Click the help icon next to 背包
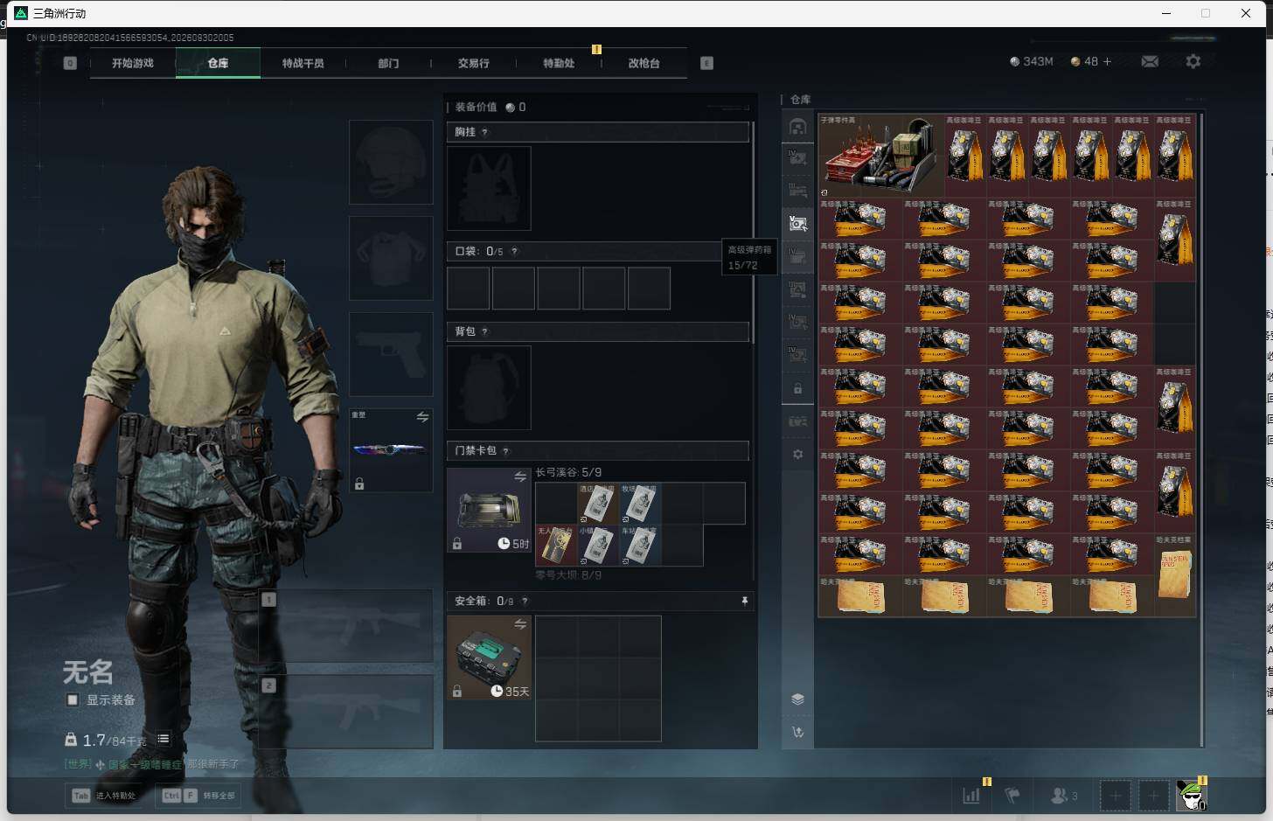1273x821 pixels. pos(484,331)
